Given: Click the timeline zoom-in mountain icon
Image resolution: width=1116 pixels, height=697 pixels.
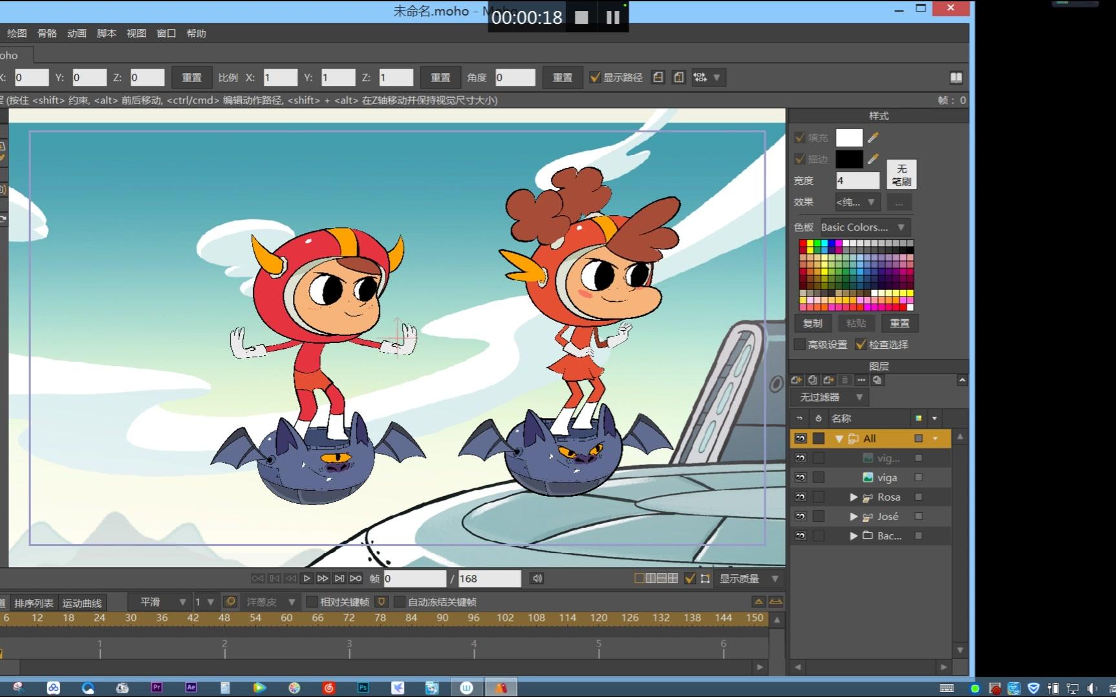Looking at the screenshot, I should pyautogui.click(x=758, y=601).
